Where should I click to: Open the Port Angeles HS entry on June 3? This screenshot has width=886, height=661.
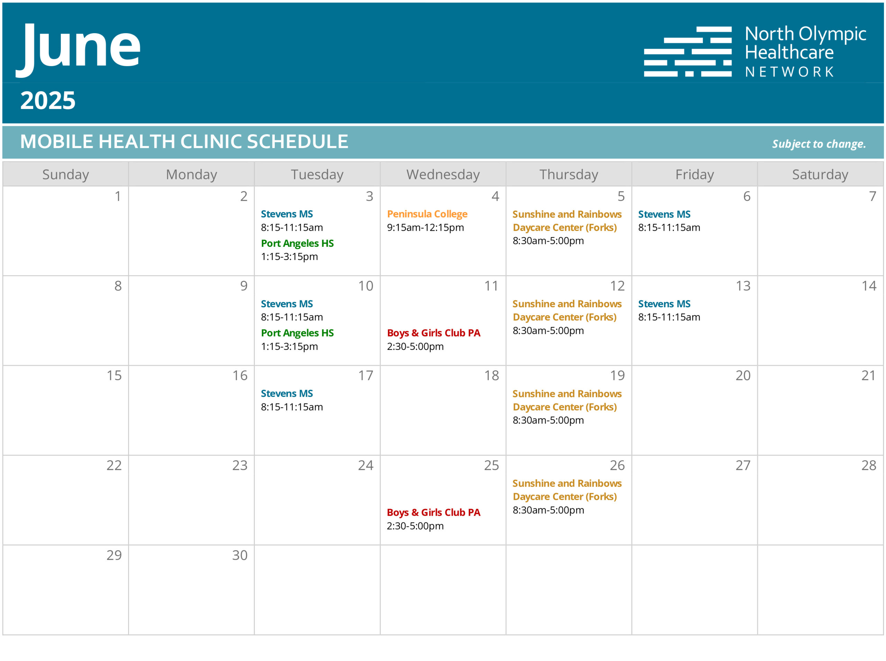(x=297, y=243)
